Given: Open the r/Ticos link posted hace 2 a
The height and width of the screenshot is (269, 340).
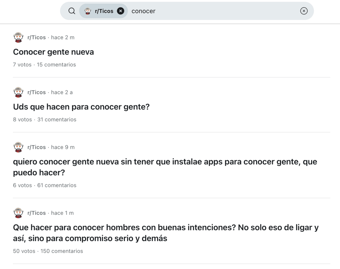Looking at the screenshot, I should pos(37,92).
